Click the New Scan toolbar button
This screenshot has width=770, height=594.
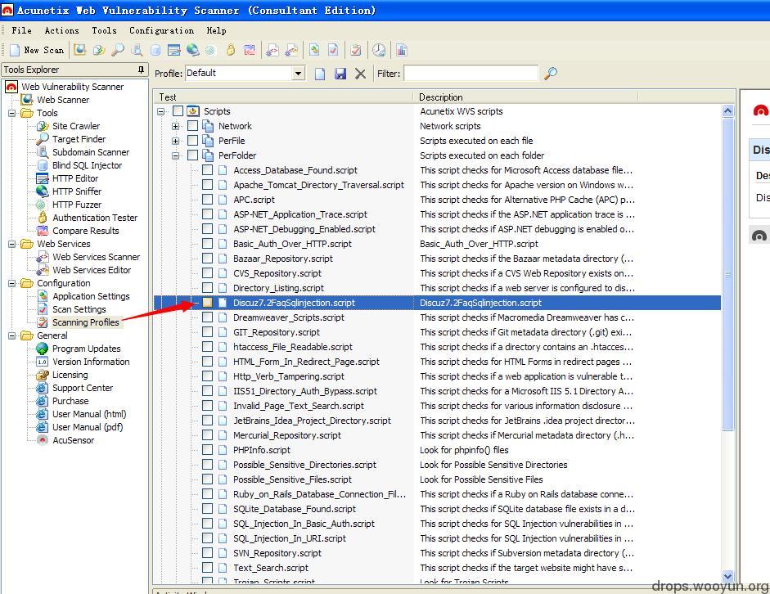(x=37, y=50)
